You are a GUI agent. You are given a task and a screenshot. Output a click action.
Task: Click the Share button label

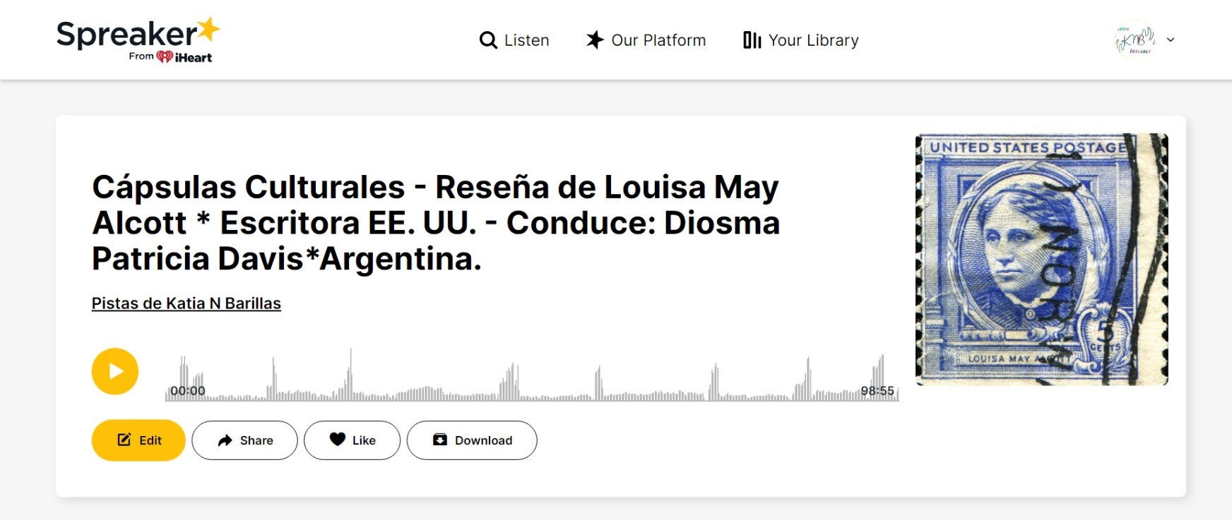coord(256,440)
